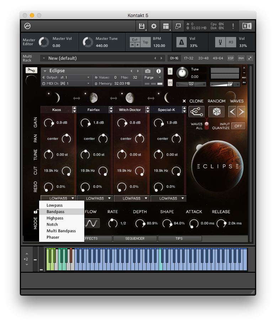The width and height of the screenshot is (276, 324).
Task: Toggle the lock icon above MODE
Action: click(36, 211)
